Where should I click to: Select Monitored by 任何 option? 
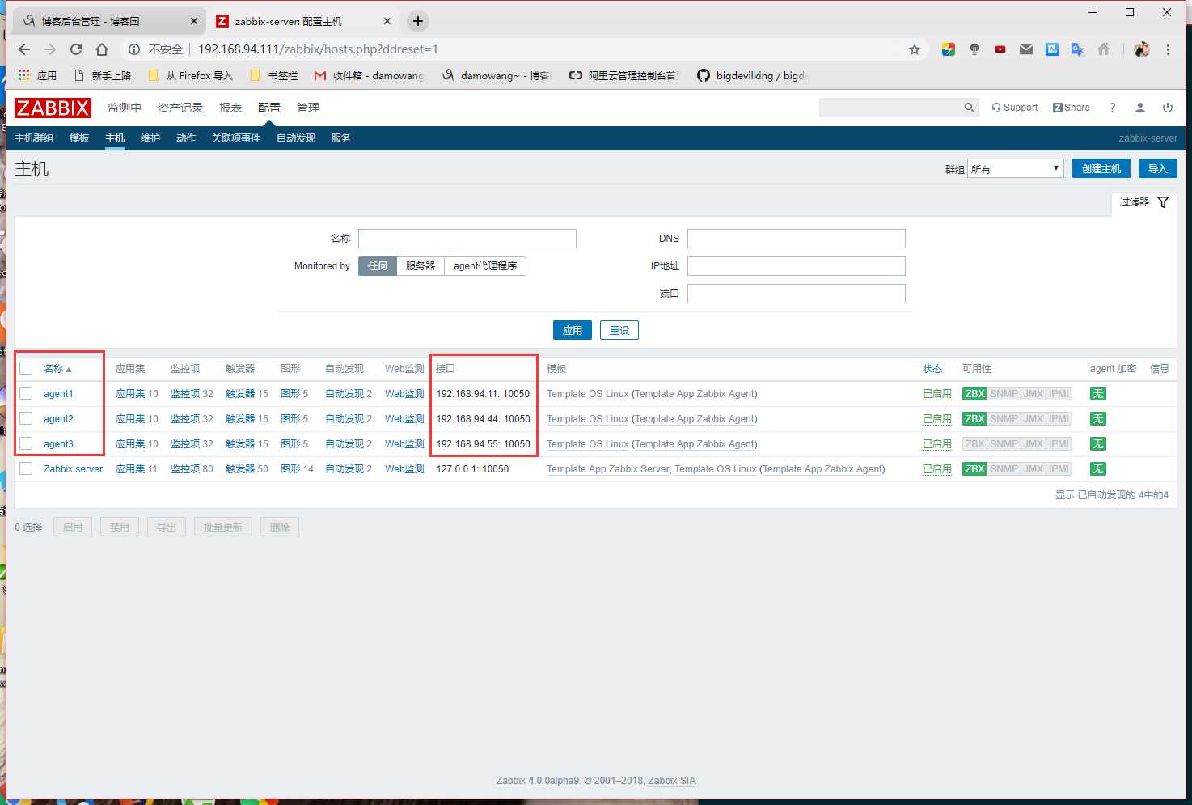[378, 266]
